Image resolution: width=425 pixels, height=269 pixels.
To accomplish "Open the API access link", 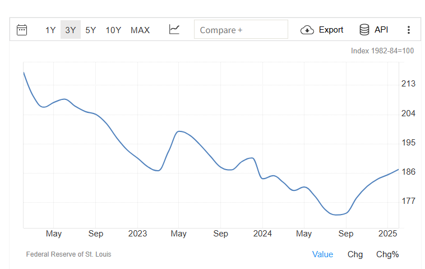I will [381, 30].
